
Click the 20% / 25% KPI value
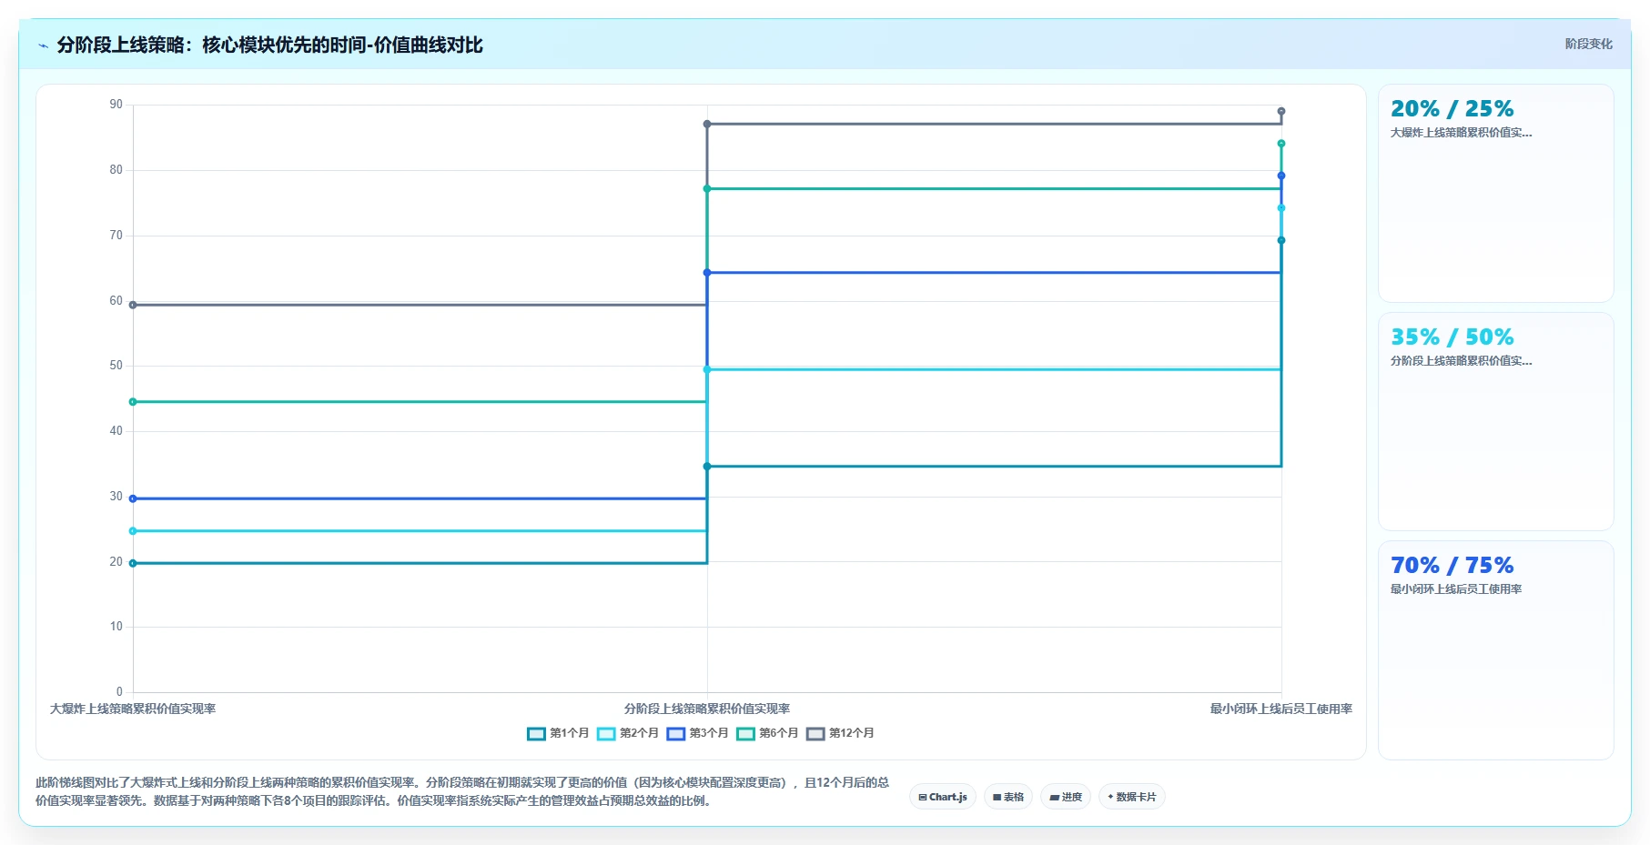[x=1453, y=109]
